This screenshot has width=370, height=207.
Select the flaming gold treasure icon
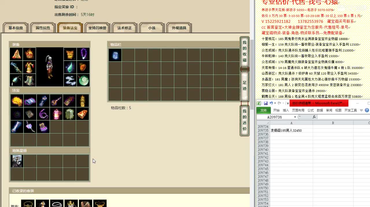tap(17, 101)
